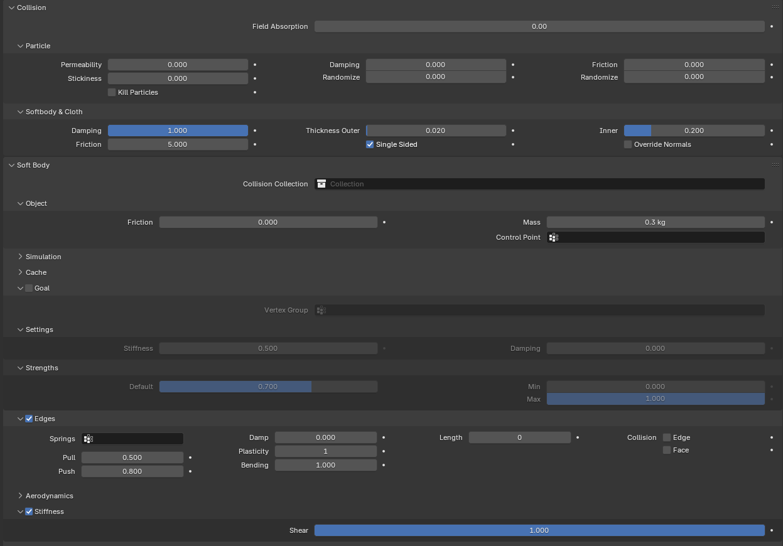
Task: Collapse the Goal subpanel arrow
Action: coord(20,288)
